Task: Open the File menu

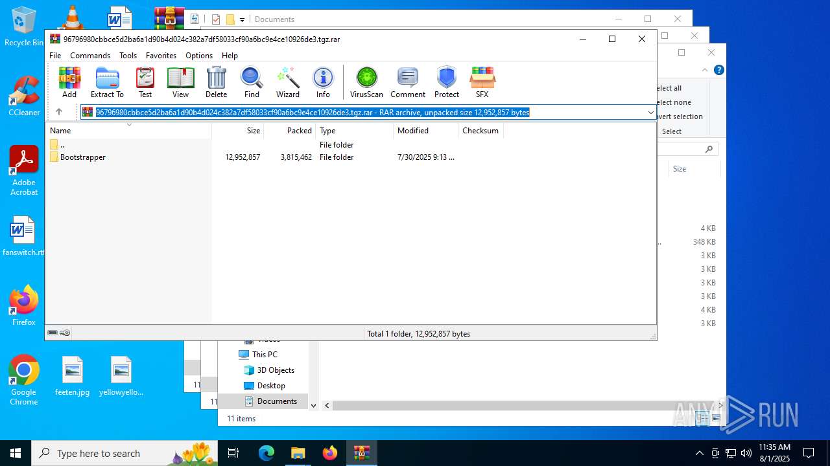Action: point(55,56)
